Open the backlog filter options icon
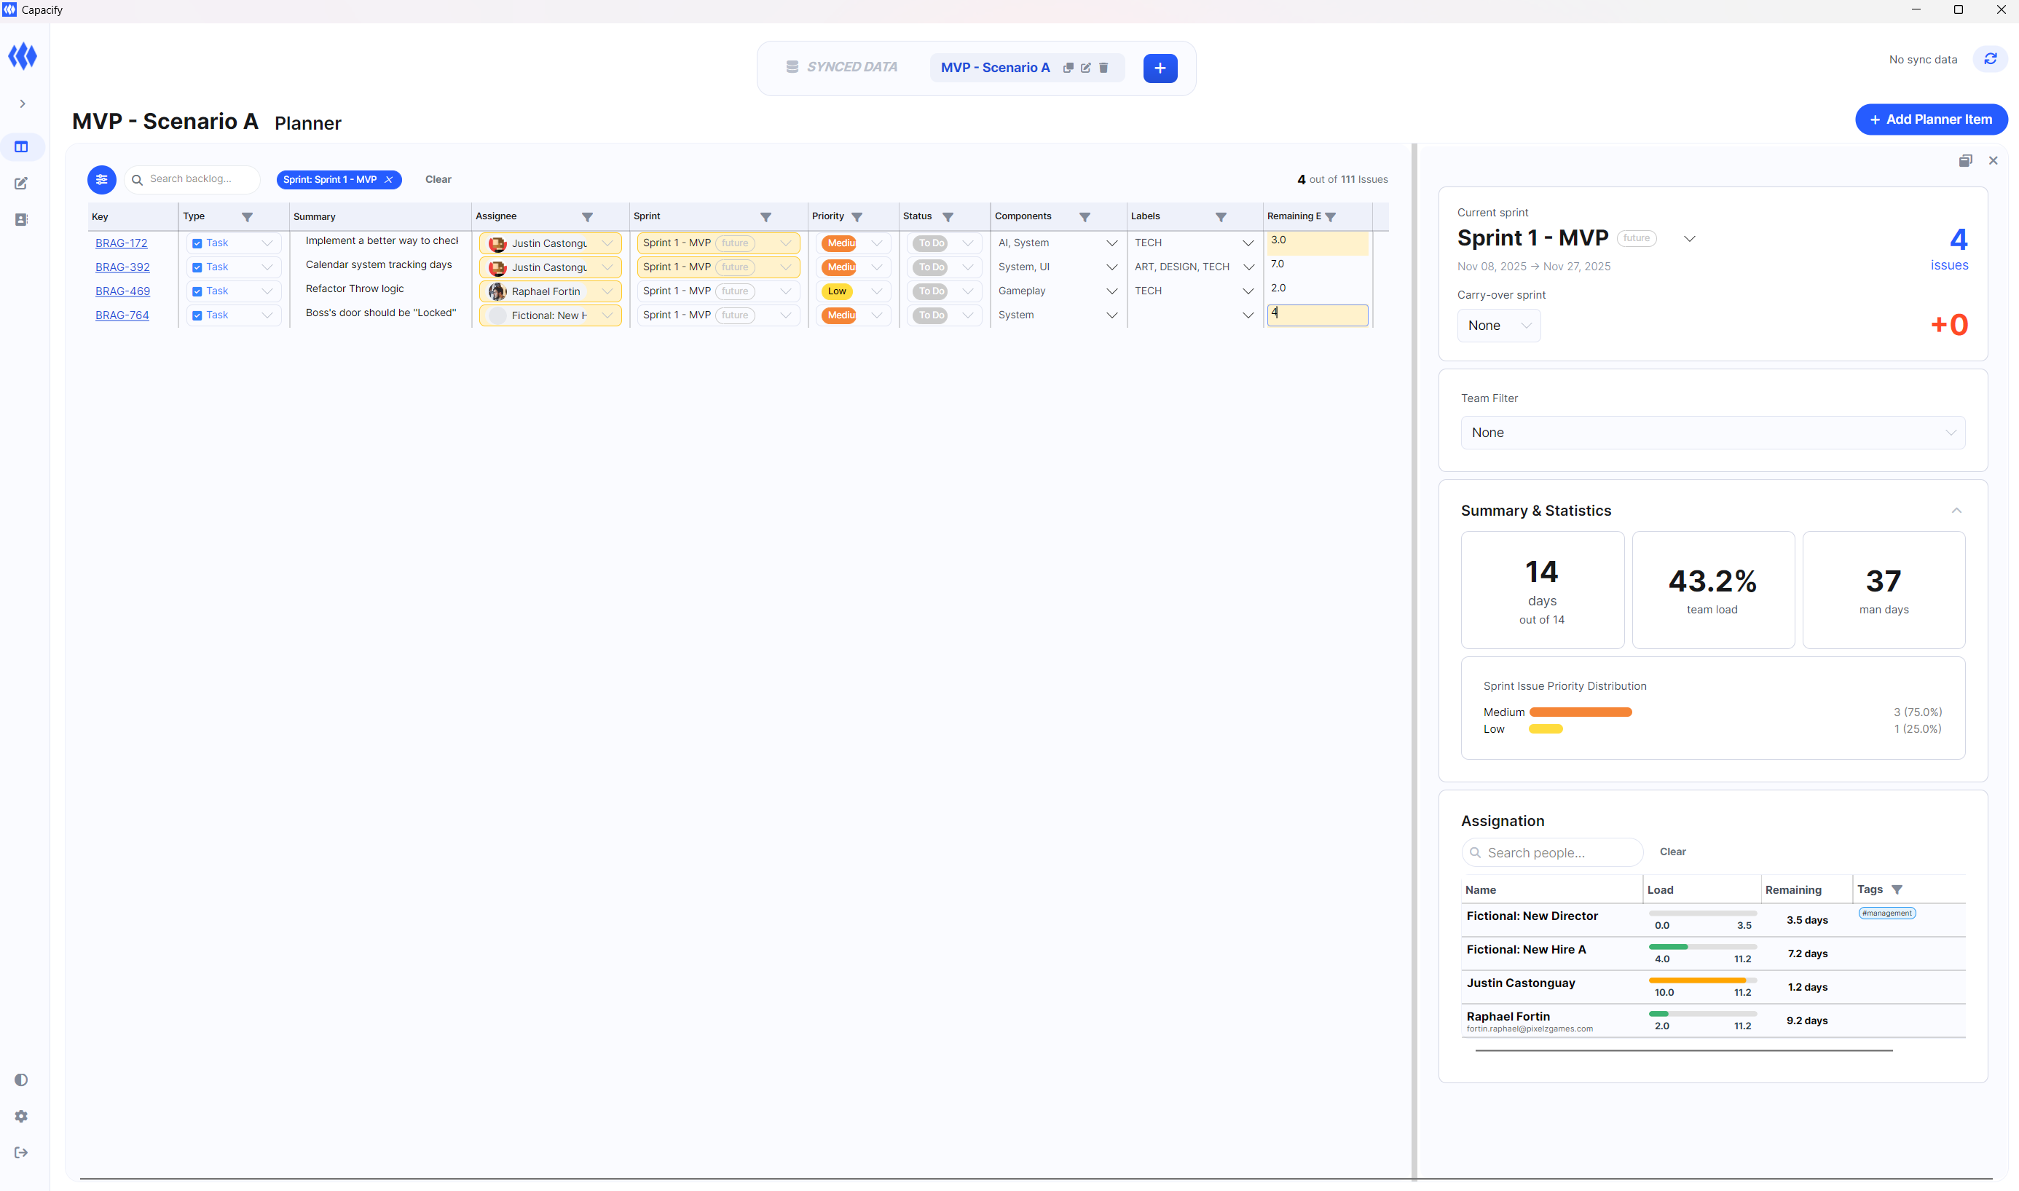The width and height of the screenshot is (2019, 1191). (101, 179)
